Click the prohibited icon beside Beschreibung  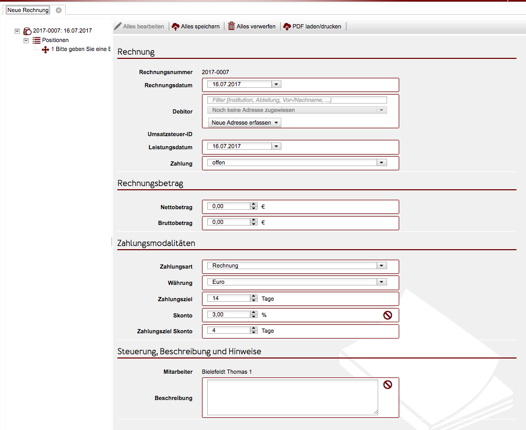click(388, 385)
